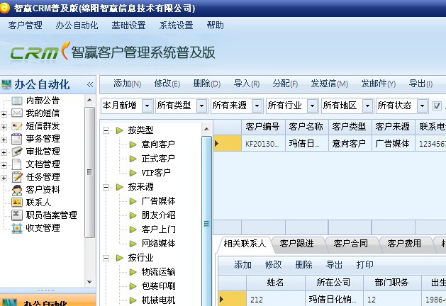This screenshot has width=446, height=306.
Task: Click the 发邮件(Y) toolbar button
Action: pyautogui.click(x=379, y=84)
